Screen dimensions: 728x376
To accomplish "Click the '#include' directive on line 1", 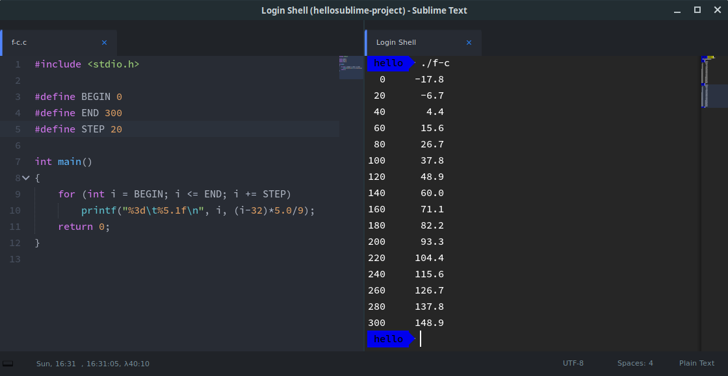I will (58, 64).
